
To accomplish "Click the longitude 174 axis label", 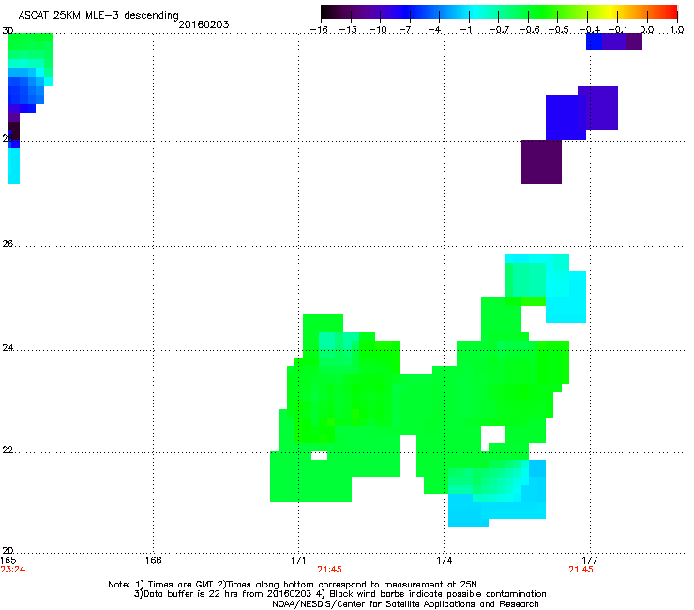I will point(444,560).
